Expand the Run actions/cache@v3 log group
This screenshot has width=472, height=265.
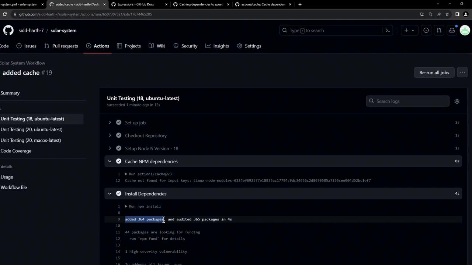coord(148,174)
